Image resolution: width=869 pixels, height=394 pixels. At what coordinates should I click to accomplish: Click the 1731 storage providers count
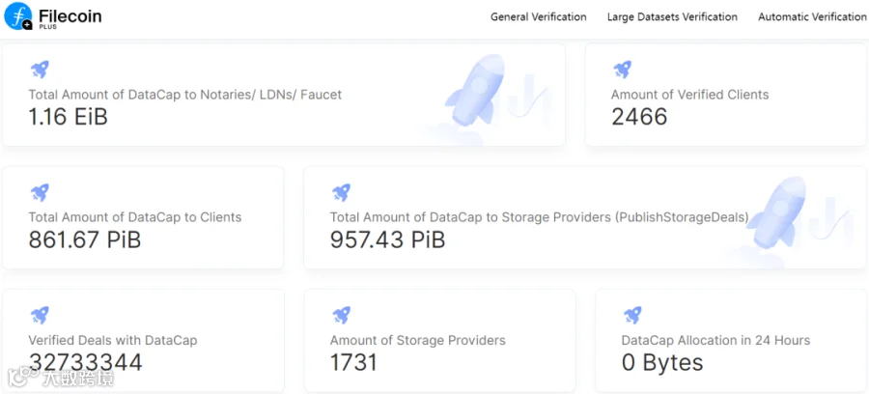(x=353, y=362)
